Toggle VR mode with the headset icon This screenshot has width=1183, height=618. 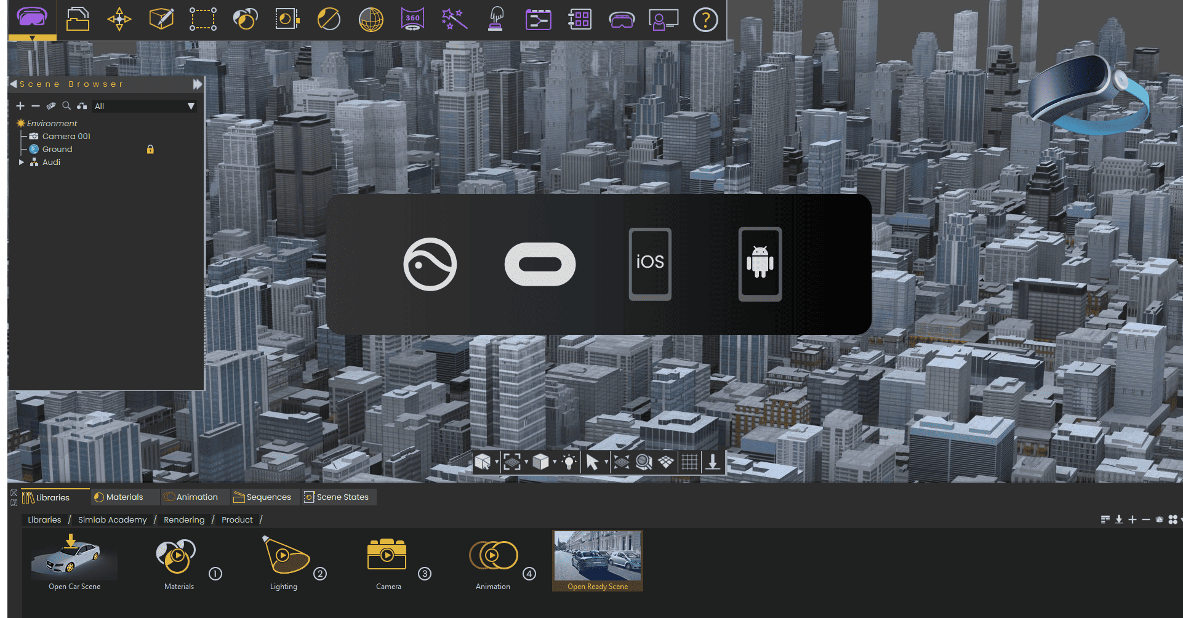622,20
